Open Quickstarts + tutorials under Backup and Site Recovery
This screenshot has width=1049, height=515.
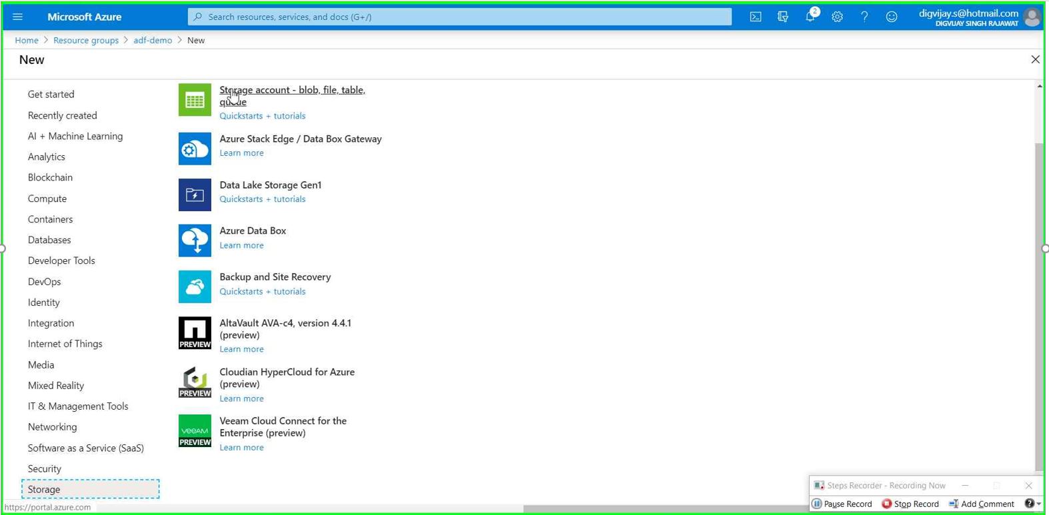pyautogui.click(x=263, y=292)
